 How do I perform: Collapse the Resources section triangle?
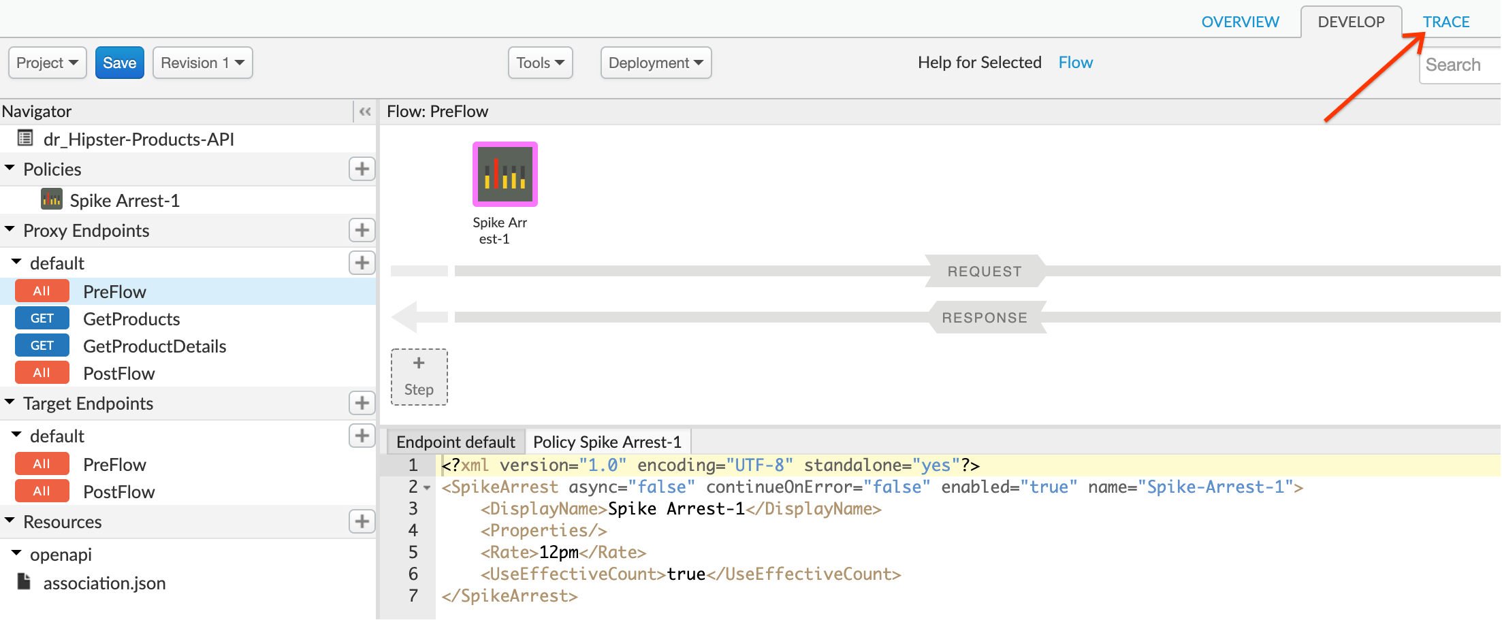click(10, 520)
